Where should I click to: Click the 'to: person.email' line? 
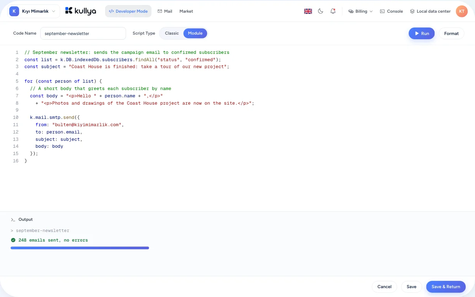pyautogui.click(x=59, y=132)
